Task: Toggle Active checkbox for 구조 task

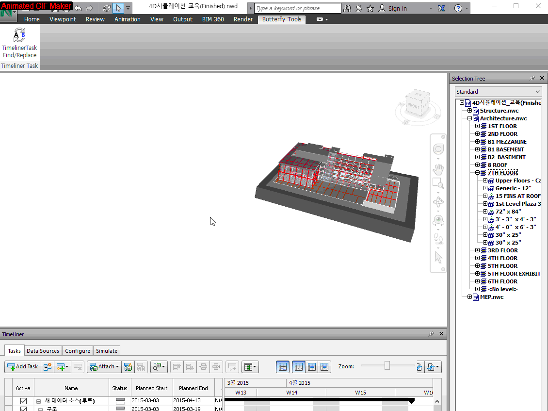Action: point(23,409)
